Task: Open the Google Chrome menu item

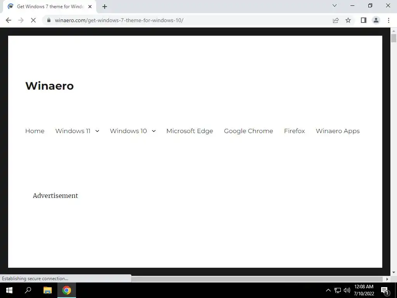Action: coord(249,131)
